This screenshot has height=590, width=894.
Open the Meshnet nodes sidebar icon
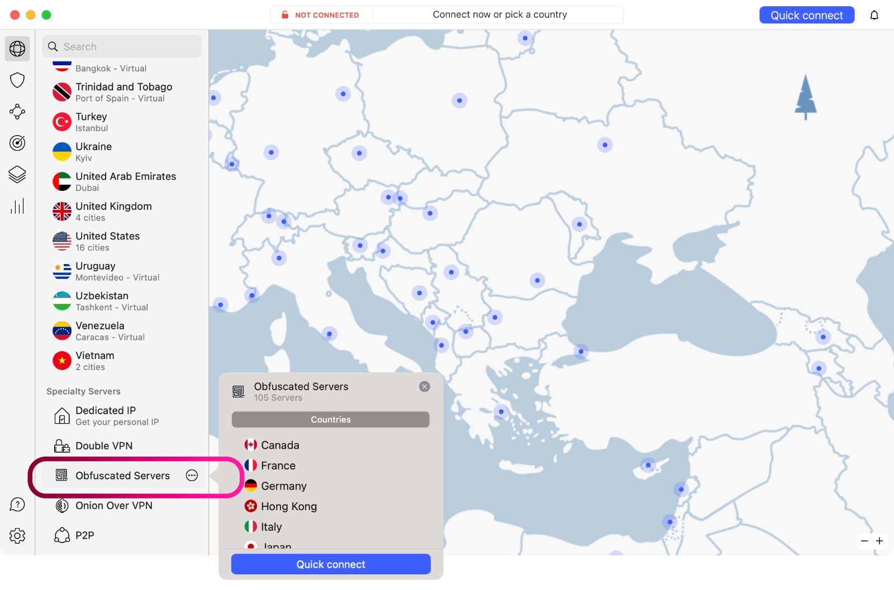[17, 112]
